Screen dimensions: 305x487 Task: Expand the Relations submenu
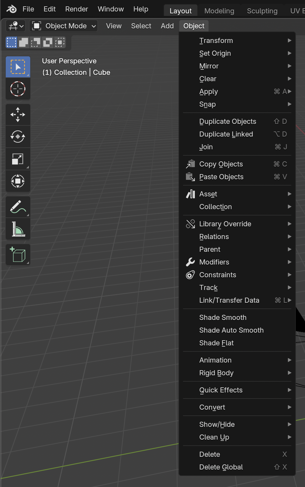237,236
